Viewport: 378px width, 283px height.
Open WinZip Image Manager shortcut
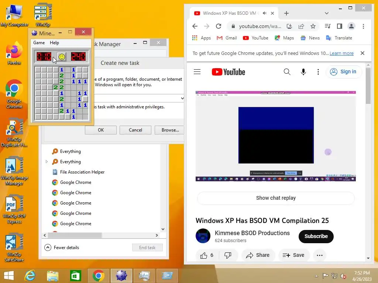(14, 171)
